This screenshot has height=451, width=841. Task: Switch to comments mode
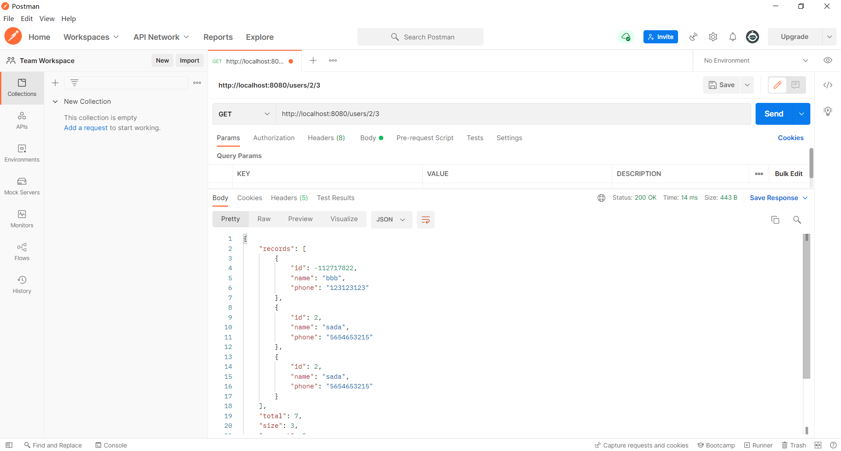pyautogui.click(x=795, y=85)
